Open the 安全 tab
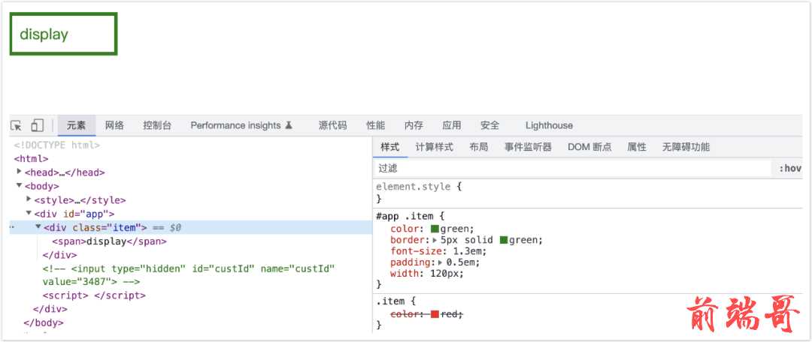812x342 pixels. tap(490, 125)
